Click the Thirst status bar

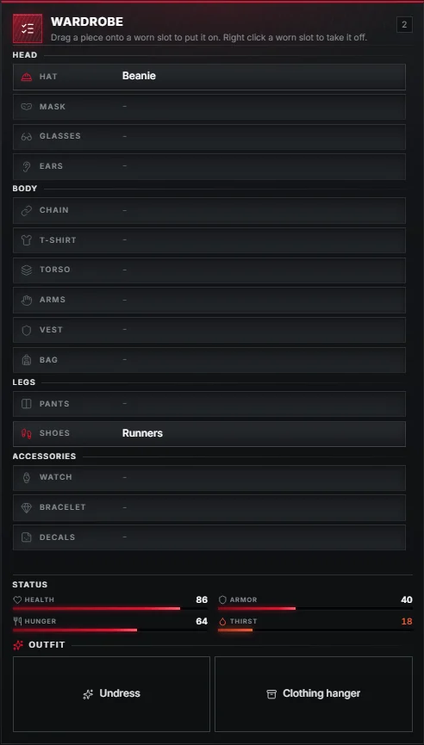pos(315,630)
